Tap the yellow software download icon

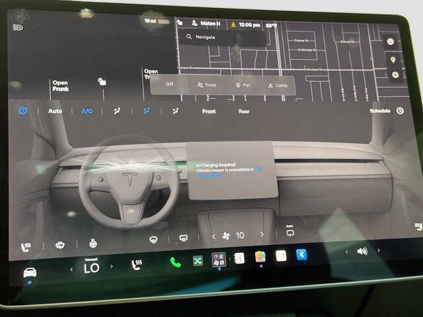click(233, 25)
